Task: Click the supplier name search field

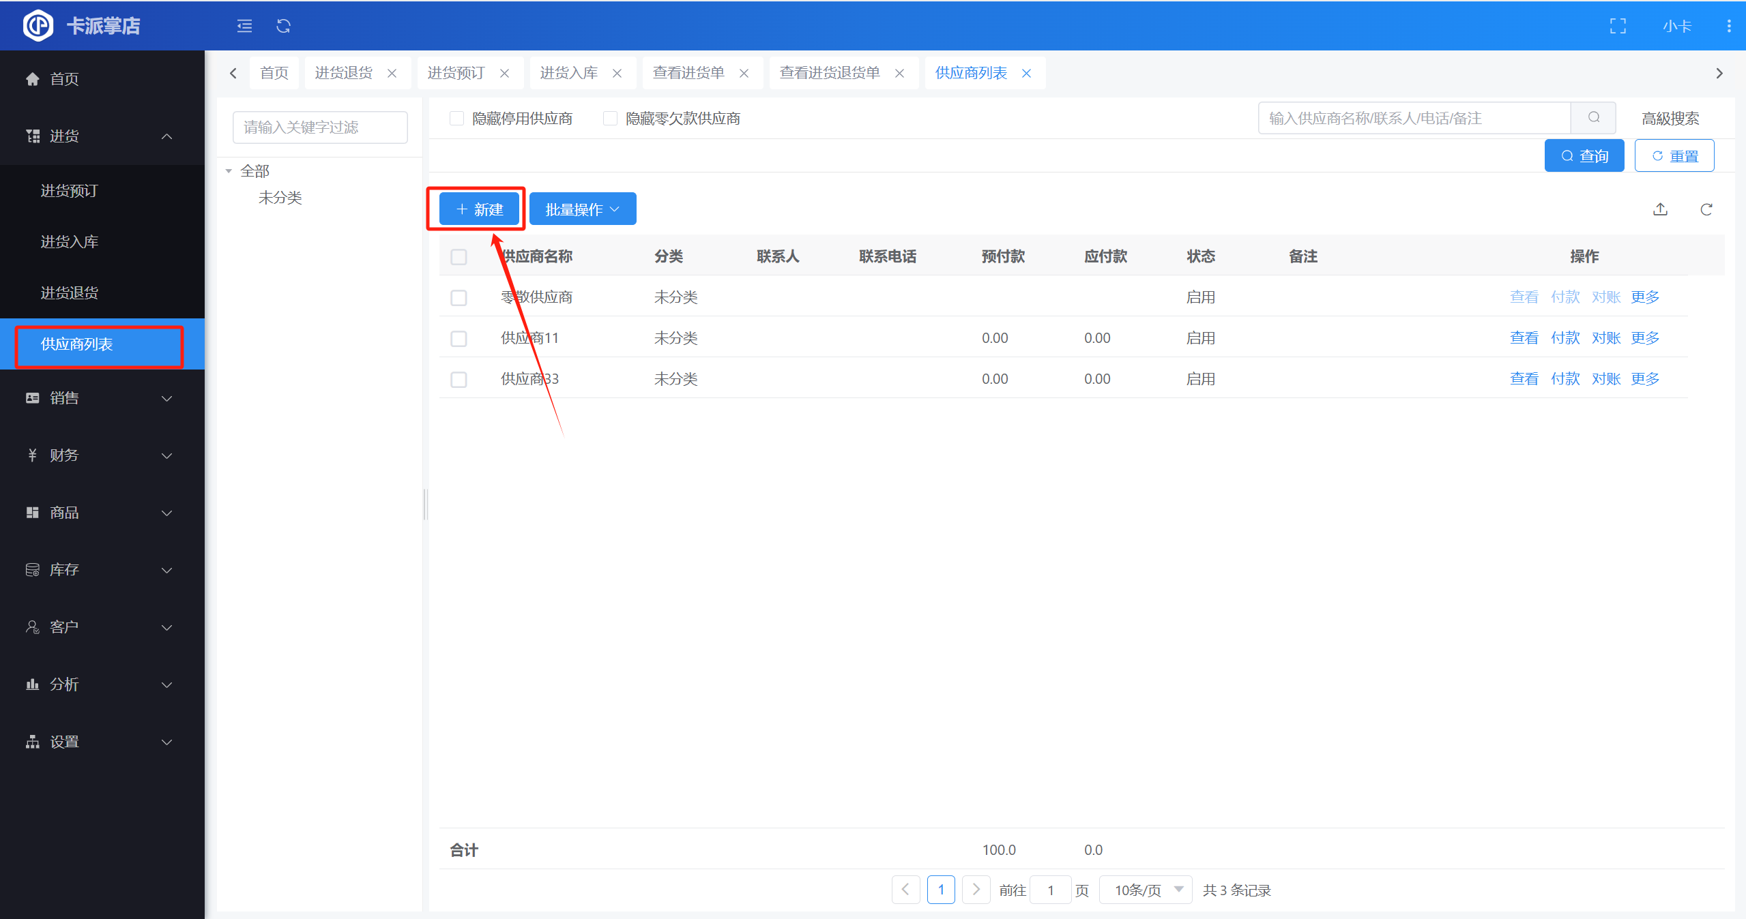Action: click(x=1412, y=118)
